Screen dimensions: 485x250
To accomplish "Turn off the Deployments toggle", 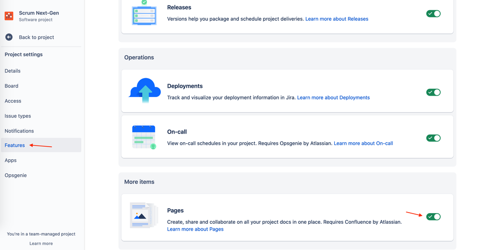I will point(433,92).
